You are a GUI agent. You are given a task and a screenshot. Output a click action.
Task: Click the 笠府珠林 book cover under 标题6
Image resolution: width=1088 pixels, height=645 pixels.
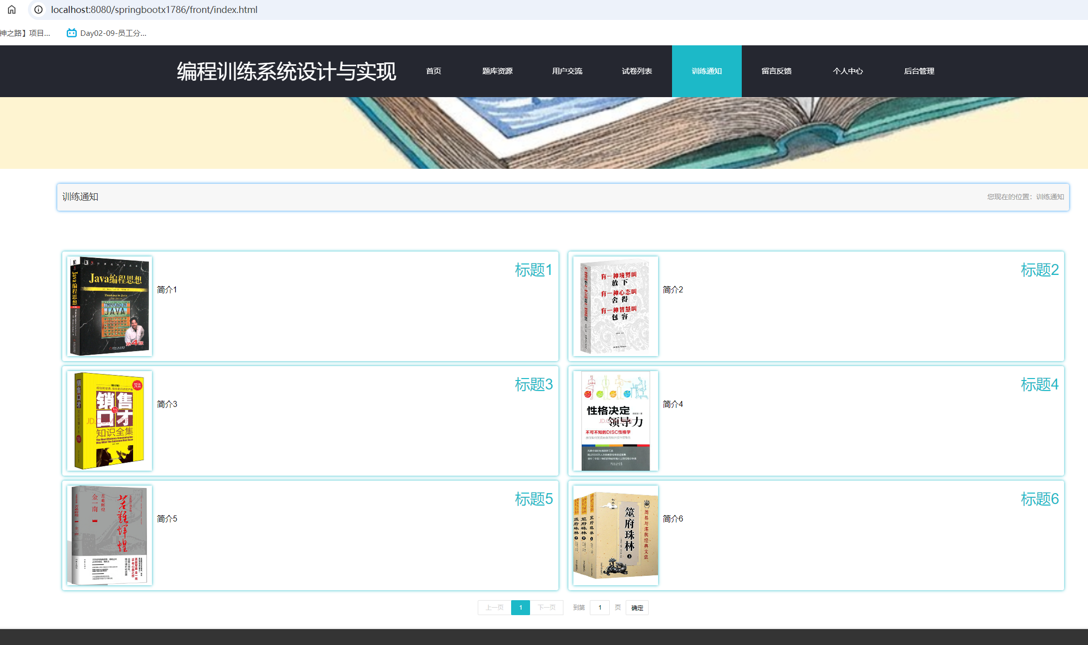pyautogui.click(x=616, y=535)
